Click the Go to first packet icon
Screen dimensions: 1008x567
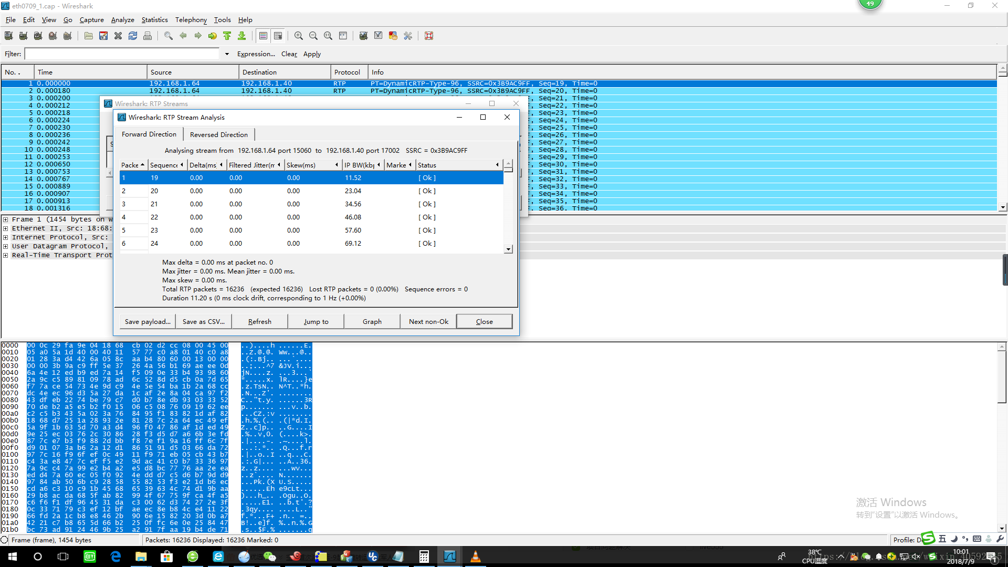point(227,36)
